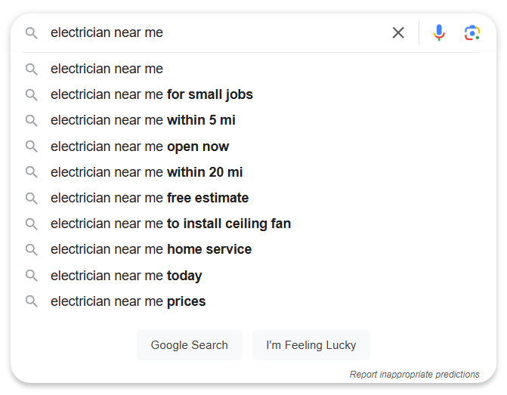Select 'electrician near me home service' suggestion

click(151, 249)
